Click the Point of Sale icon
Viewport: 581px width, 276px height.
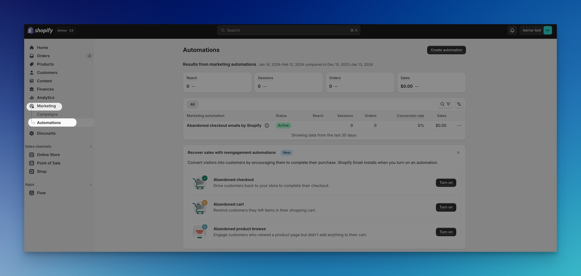click(x=32, y=163)
